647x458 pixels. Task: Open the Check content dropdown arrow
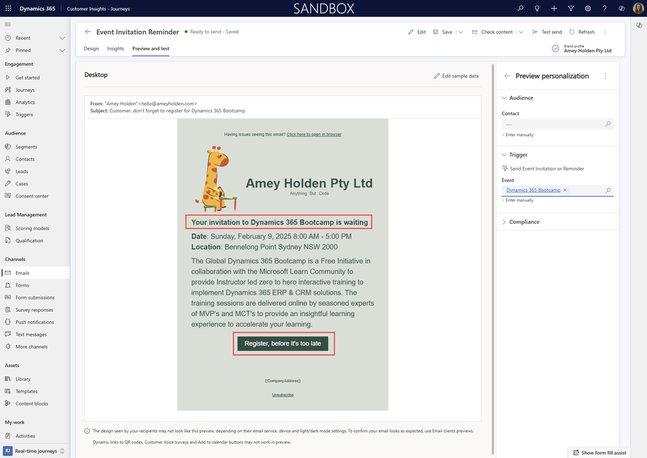tap(521, 32)
